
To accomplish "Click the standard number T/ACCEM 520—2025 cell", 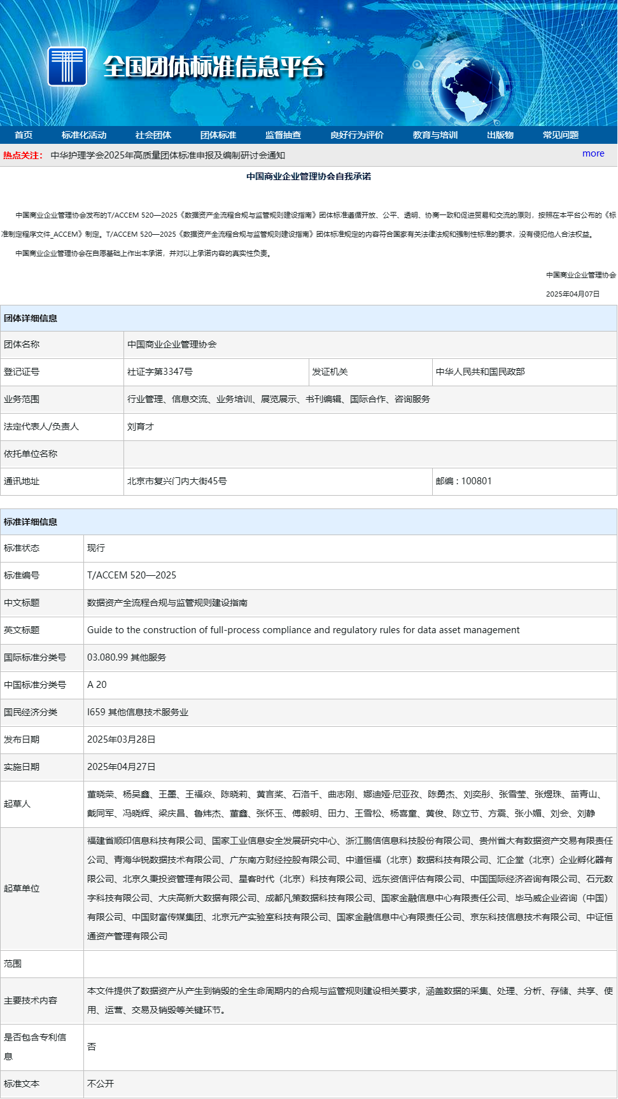I will (x=132, y=575).
